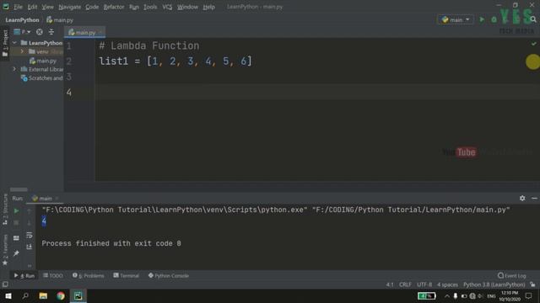This screenshot has height=303, width=540.
Task: Toggle soft-wrap in the Run console
Action: pyautogui.click(x=30, y=235)
